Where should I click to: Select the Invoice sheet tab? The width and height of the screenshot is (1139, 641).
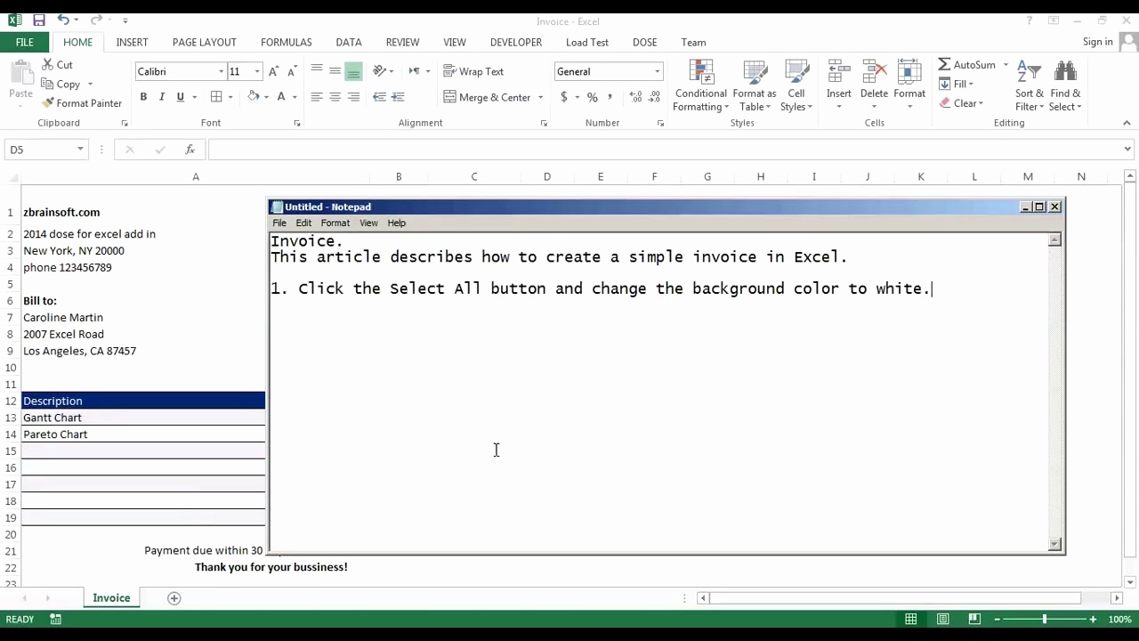point(111,598)
